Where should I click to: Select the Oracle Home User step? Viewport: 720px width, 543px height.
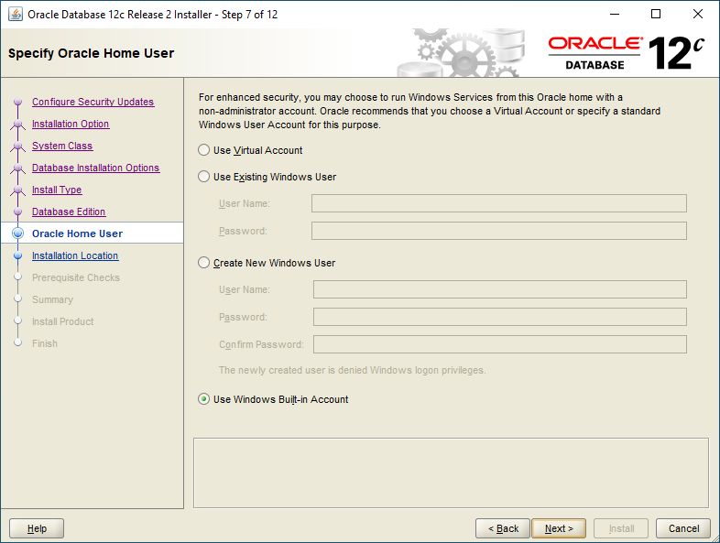(x=77, y=233)
